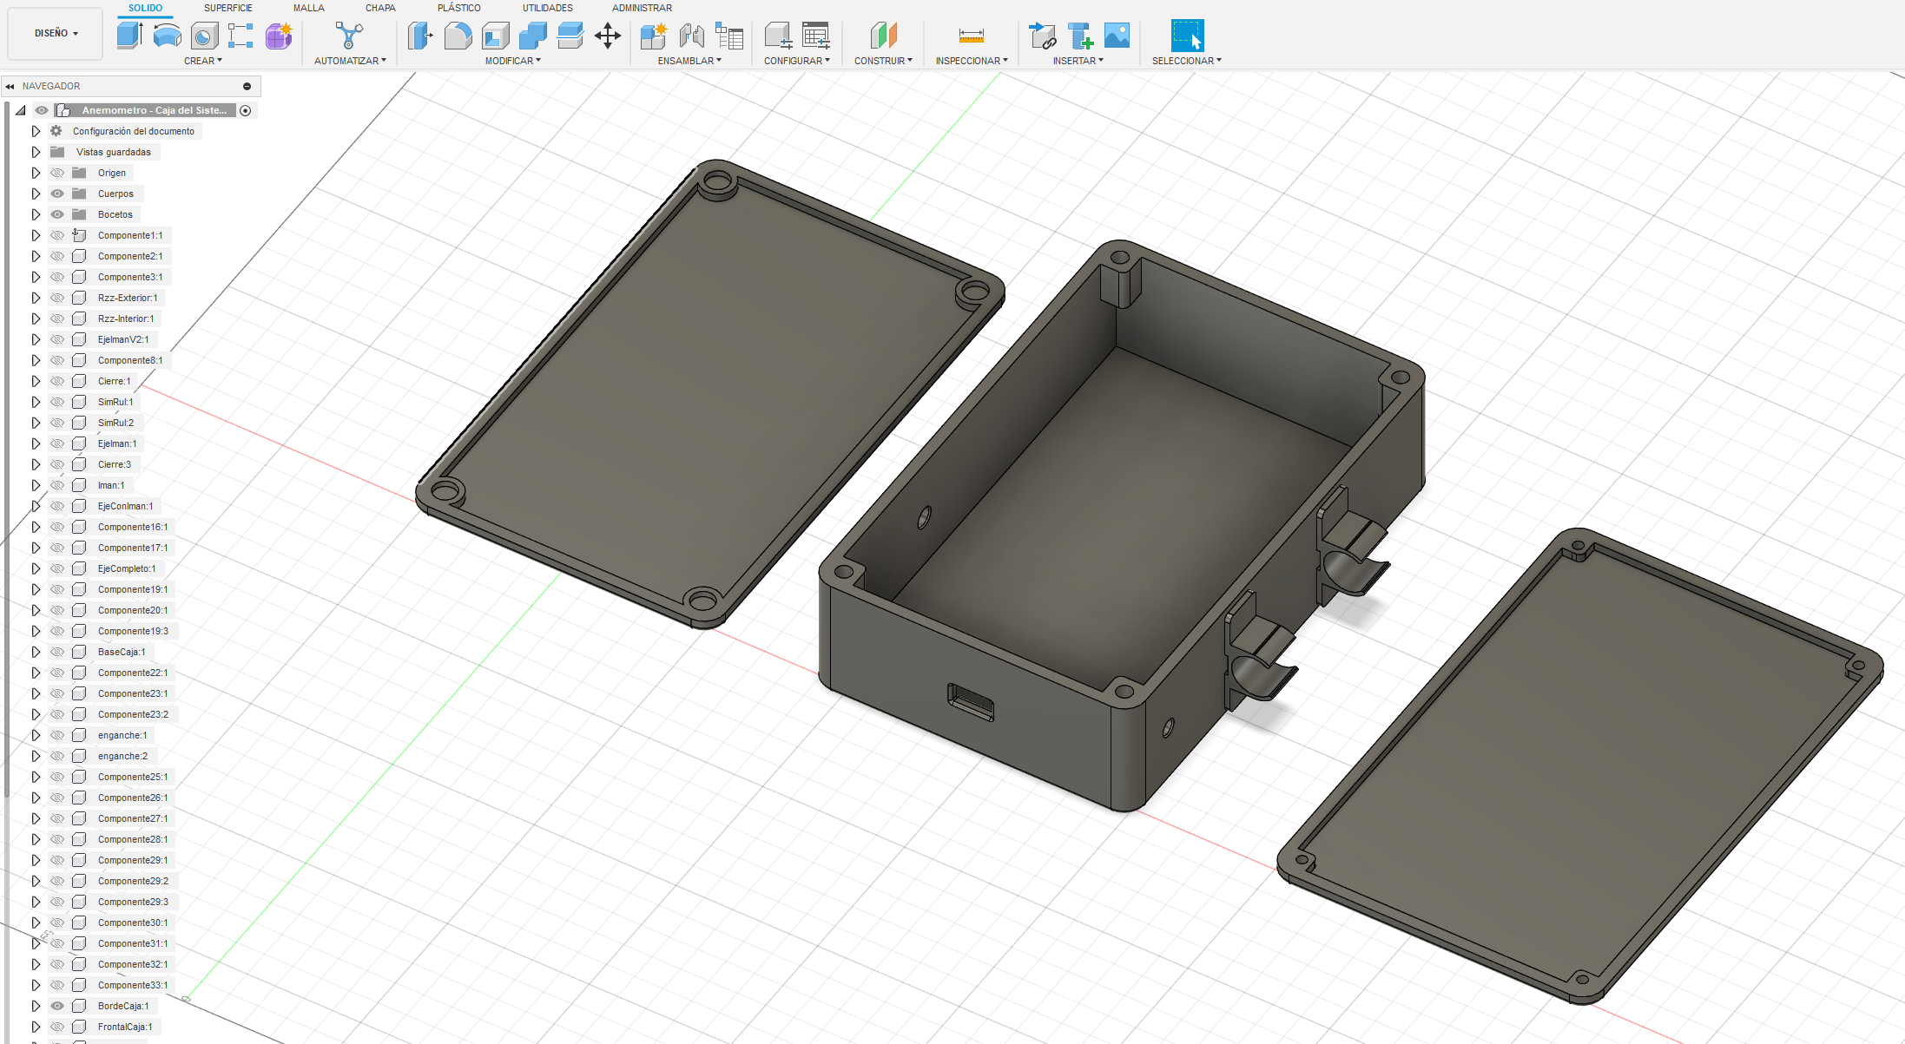Screen dimensions: 1905x1044
Task: Select the Extrude tool icon
Action: (x=129, y=36)
